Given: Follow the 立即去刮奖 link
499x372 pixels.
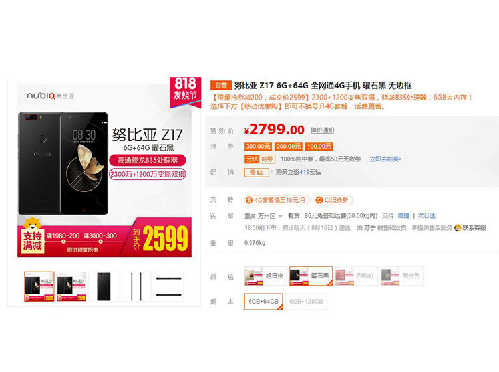Looking at the screenshot, I should click(x=385, y=159).
